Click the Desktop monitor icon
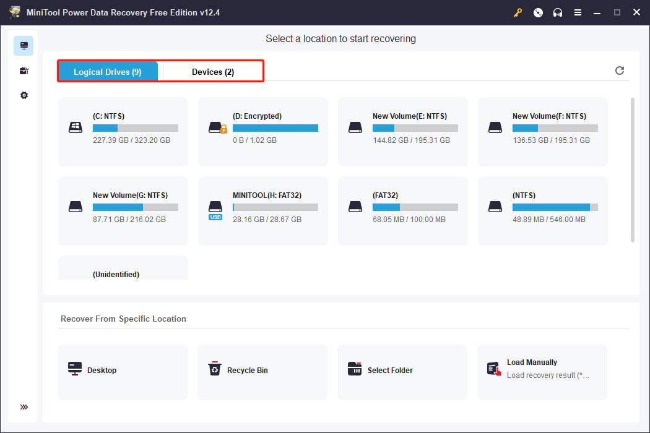The height and width of the screenshot is (433, 650). pyautogui.click(x=75, y=369)
